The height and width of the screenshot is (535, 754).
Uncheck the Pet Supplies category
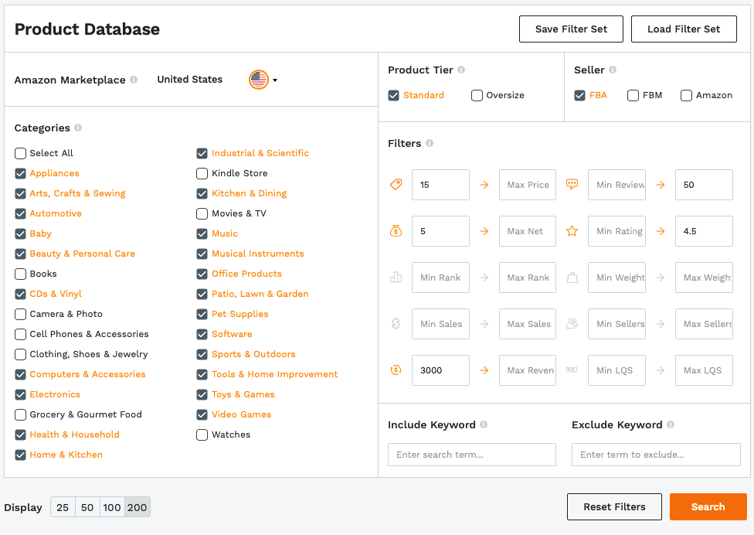pos(202,314)
